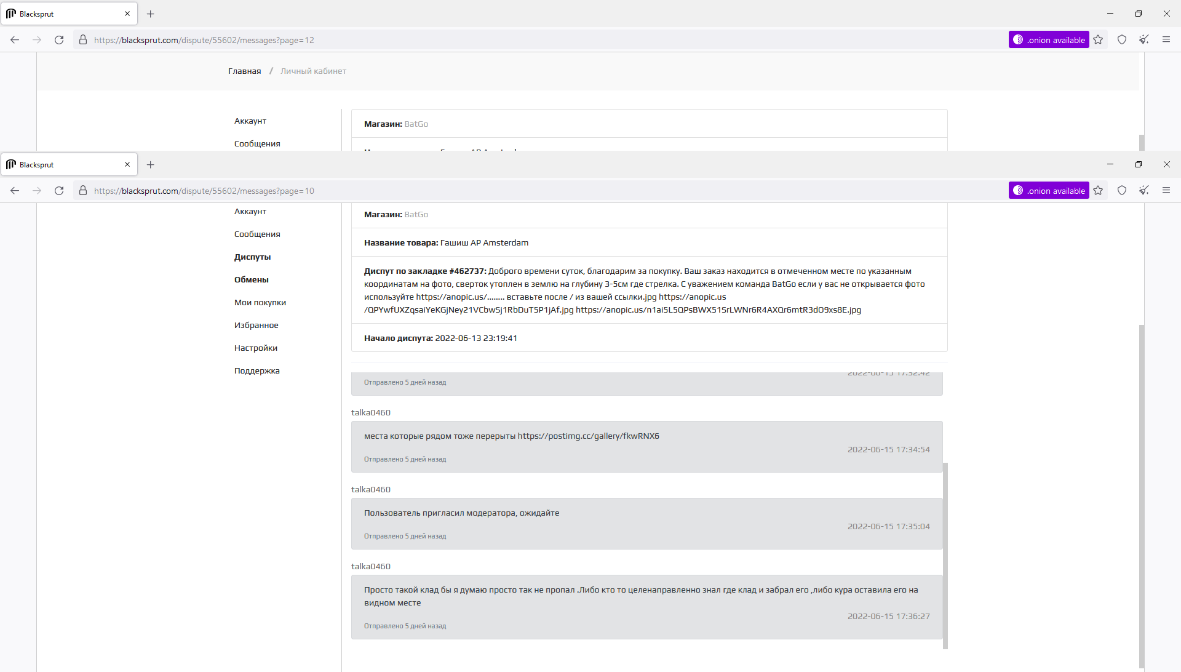Open shield icon in background window
The height and width of the screenshot is (672, 1181).
click(x=1122, y=40)
